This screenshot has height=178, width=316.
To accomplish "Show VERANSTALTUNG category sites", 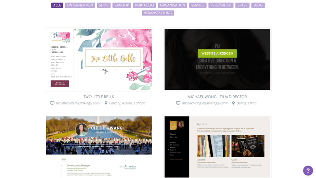I will tap(158, 13).
